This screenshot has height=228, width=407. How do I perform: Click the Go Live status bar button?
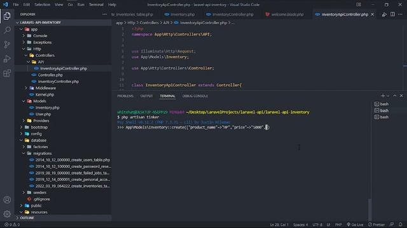coord(355,225)
